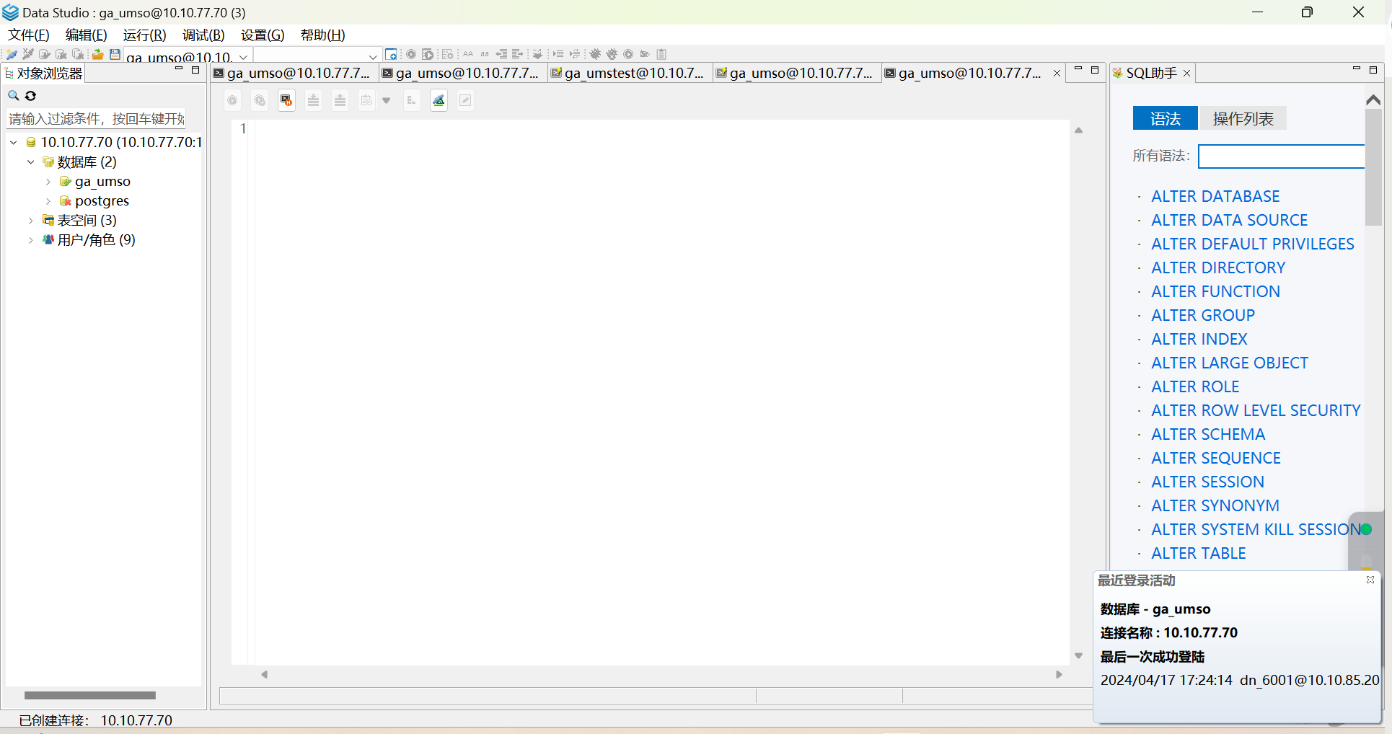
Task: Click the ALTER DATABASE syntax link
Action: (1215, 196)
